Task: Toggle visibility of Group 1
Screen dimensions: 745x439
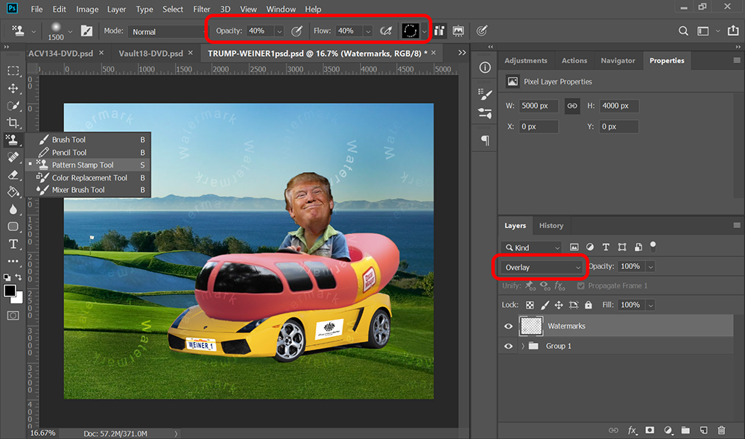Action: [x=509, y=345]
